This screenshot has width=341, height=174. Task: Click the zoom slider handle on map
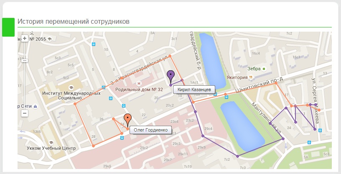coord(25,60)
